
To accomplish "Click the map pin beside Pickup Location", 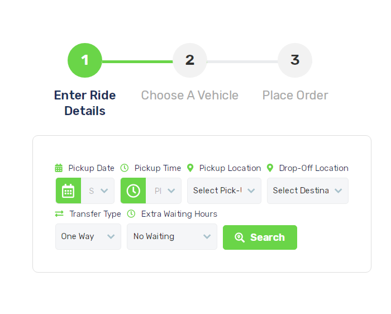I will (190, 168).
